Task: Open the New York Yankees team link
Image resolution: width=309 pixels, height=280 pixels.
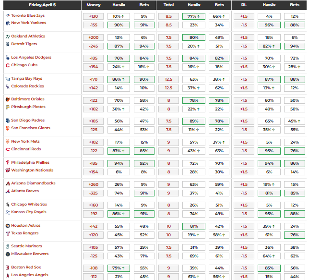Action: tap(29, 23)
